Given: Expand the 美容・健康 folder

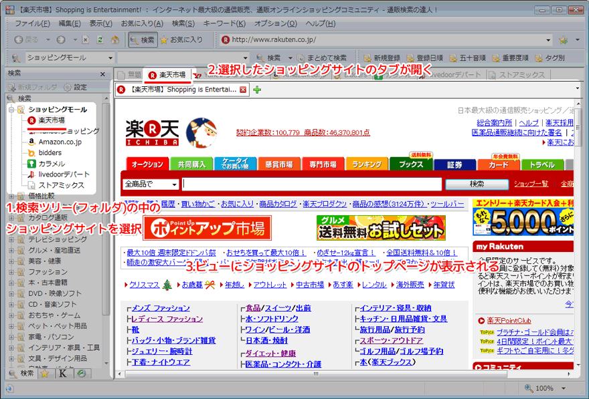Looking at the screenshot, I should tap(11, 261).
